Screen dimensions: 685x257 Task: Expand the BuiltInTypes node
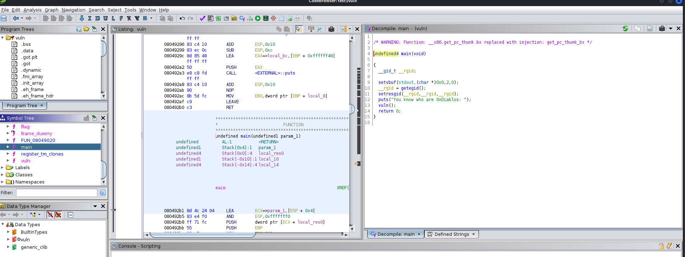(x=8, y=232)
